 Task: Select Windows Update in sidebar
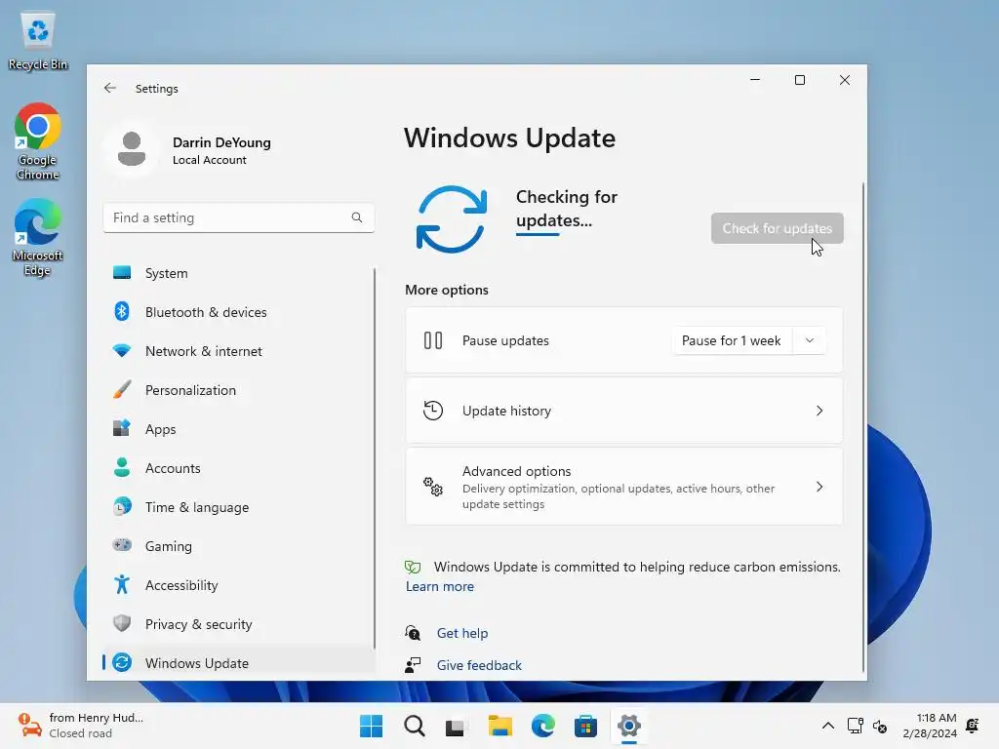(239, 663)
